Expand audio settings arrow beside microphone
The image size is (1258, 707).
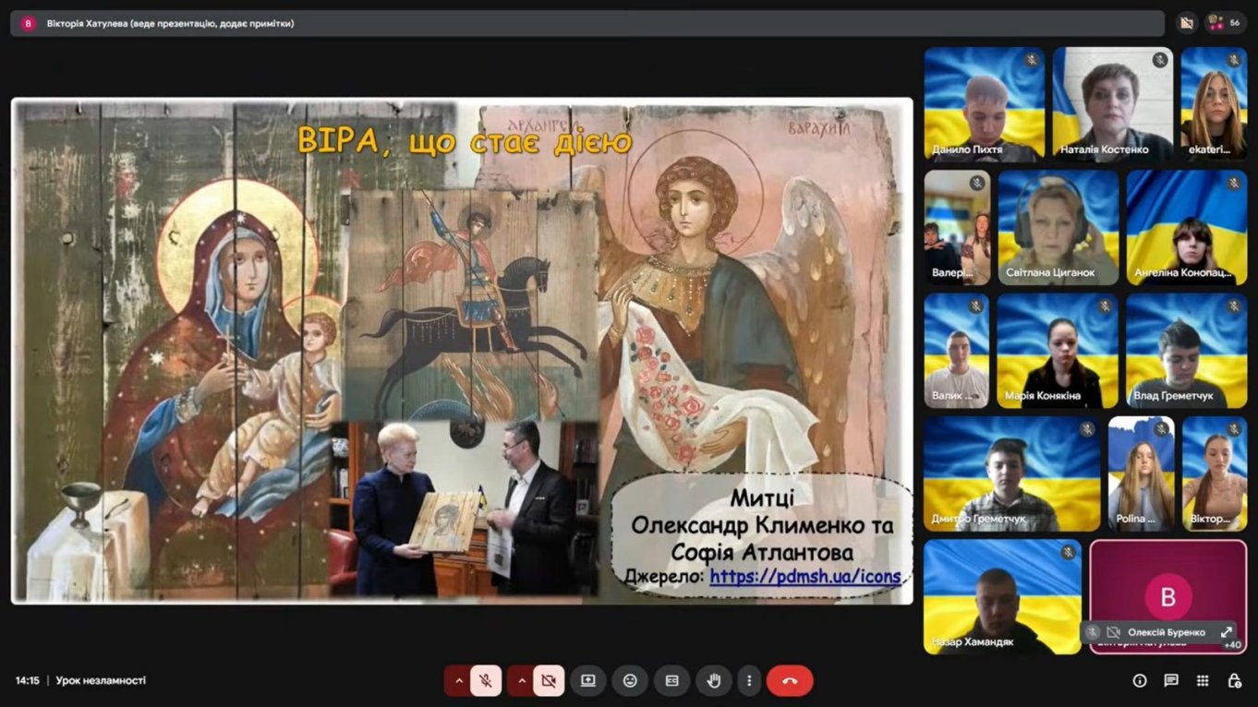[x=457, y=681]
